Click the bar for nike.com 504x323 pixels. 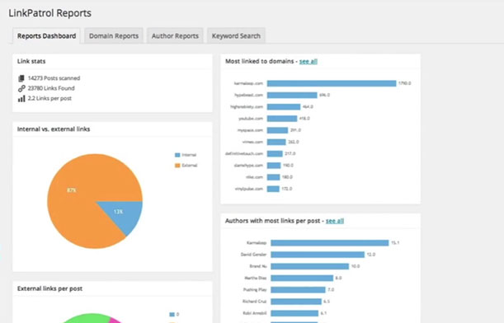click(x=273, y=177)
